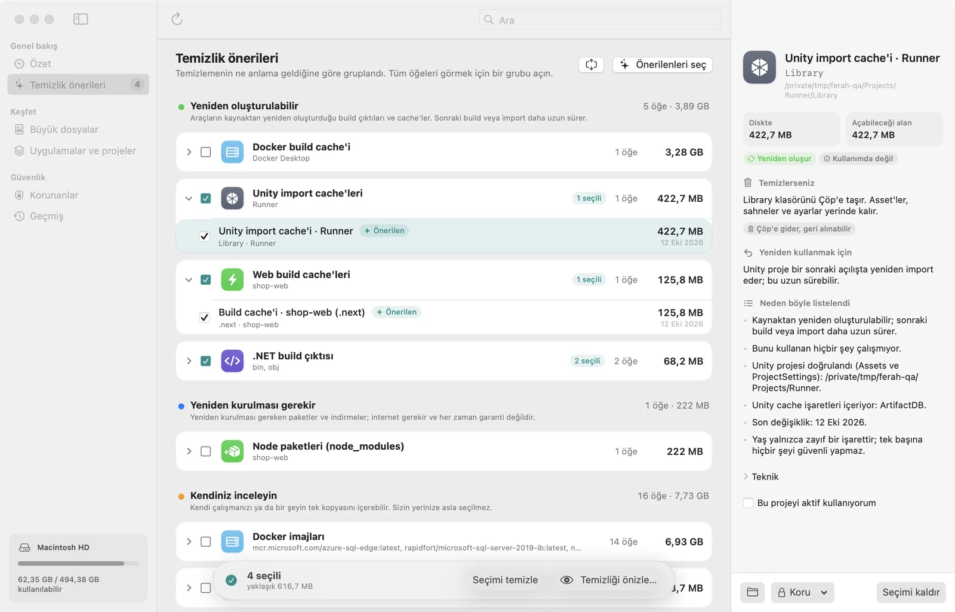Click the Macintosh HD disk icon
Screen dimensions: 955x612
24,548
